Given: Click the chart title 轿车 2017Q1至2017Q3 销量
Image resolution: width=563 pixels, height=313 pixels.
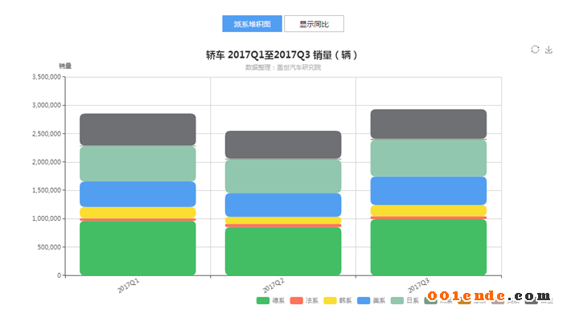Looking at the screenshot, I should point(281,55).
